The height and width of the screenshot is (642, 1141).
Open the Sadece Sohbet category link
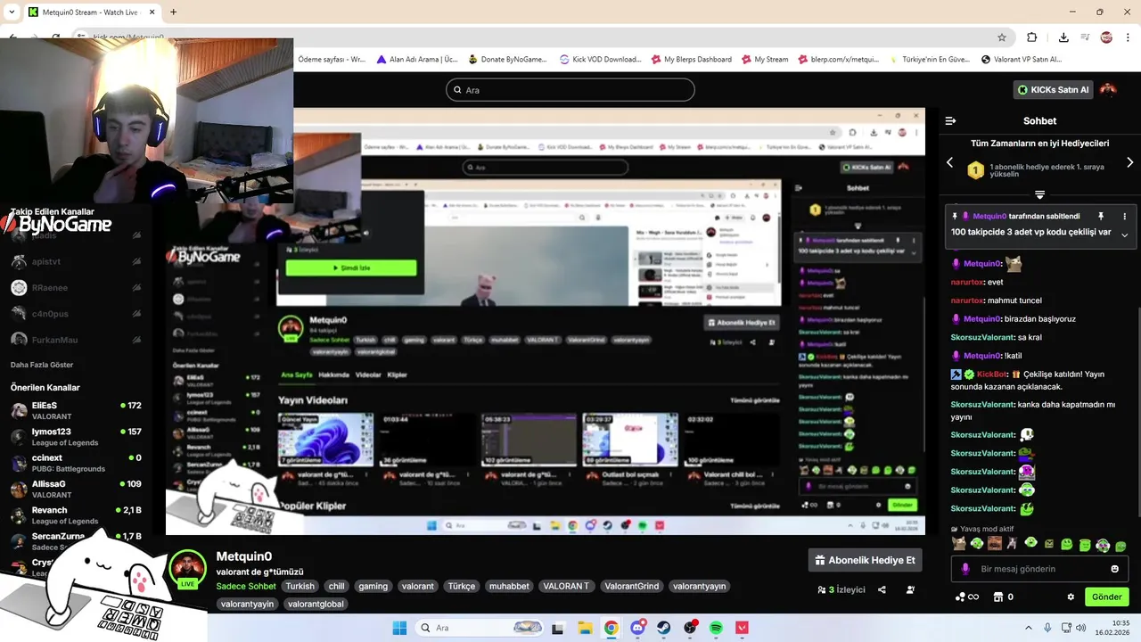246,586
